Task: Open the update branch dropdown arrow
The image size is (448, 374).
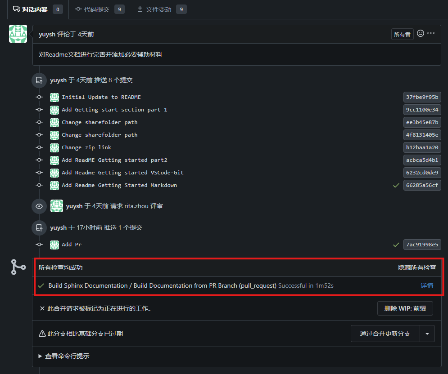Action: tap(427, 334)
